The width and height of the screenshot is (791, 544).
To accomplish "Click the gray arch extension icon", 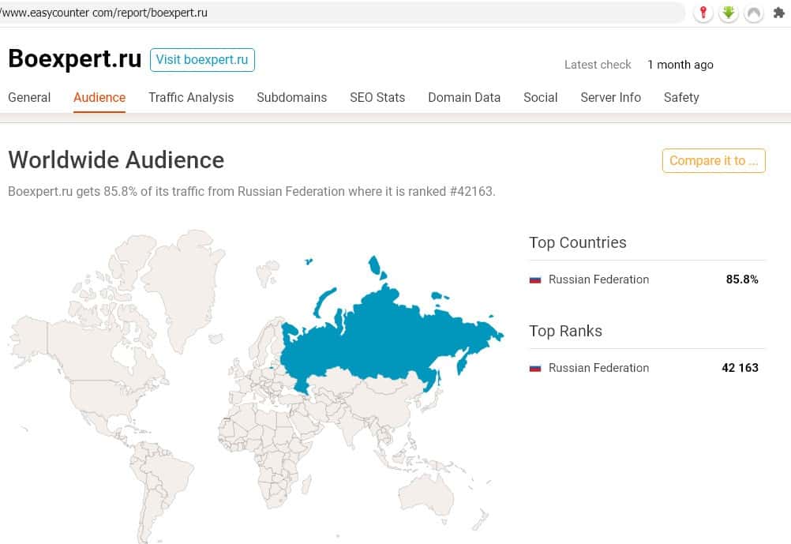I will (x=753, y=13).
